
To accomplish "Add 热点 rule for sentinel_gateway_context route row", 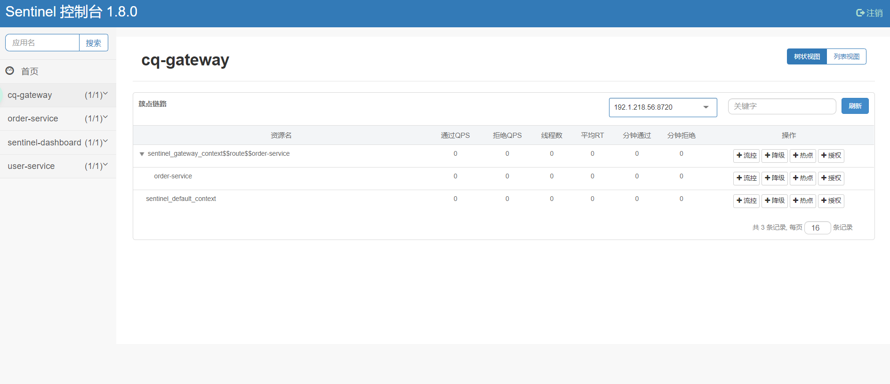I will point(802,156).
